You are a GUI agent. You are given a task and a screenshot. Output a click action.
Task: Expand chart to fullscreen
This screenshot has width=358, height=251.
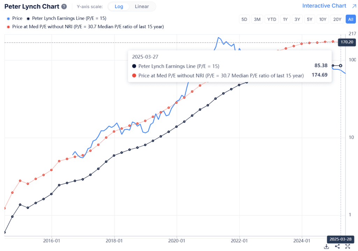tap(348, 246)
